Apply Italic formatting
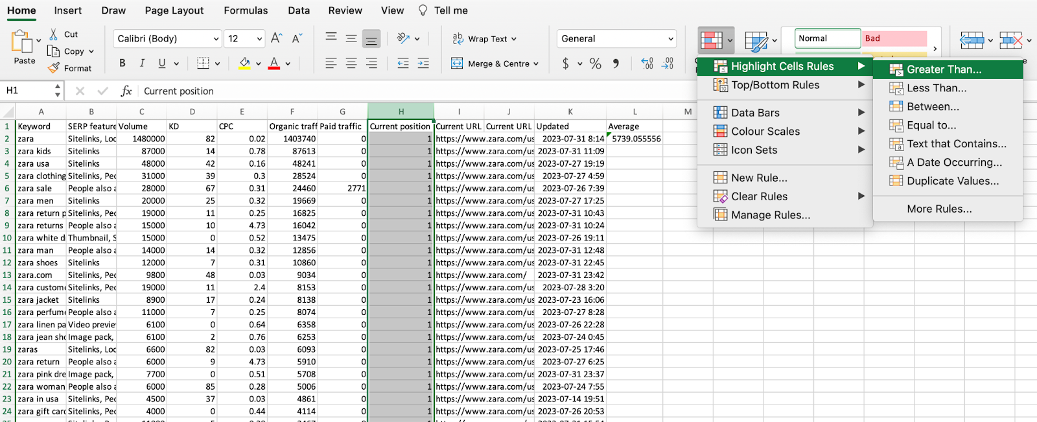Viewport: 1037px width, 422px height. point(142,64)
